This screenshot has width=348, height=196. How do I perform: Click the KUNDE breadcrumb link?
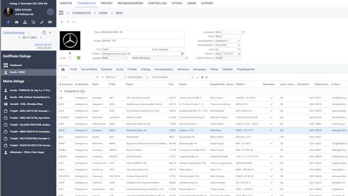point(103,13)
